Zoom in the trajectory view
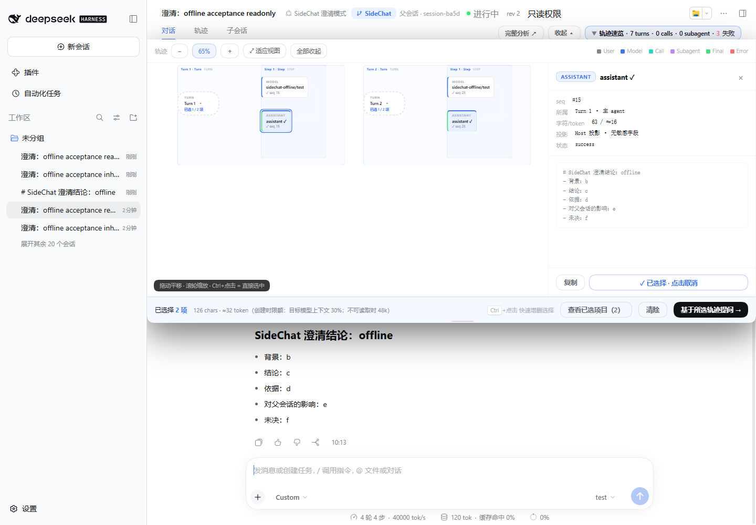Viewport: 756px width, 525px height. pyautogui.click(x=229, y=51)
